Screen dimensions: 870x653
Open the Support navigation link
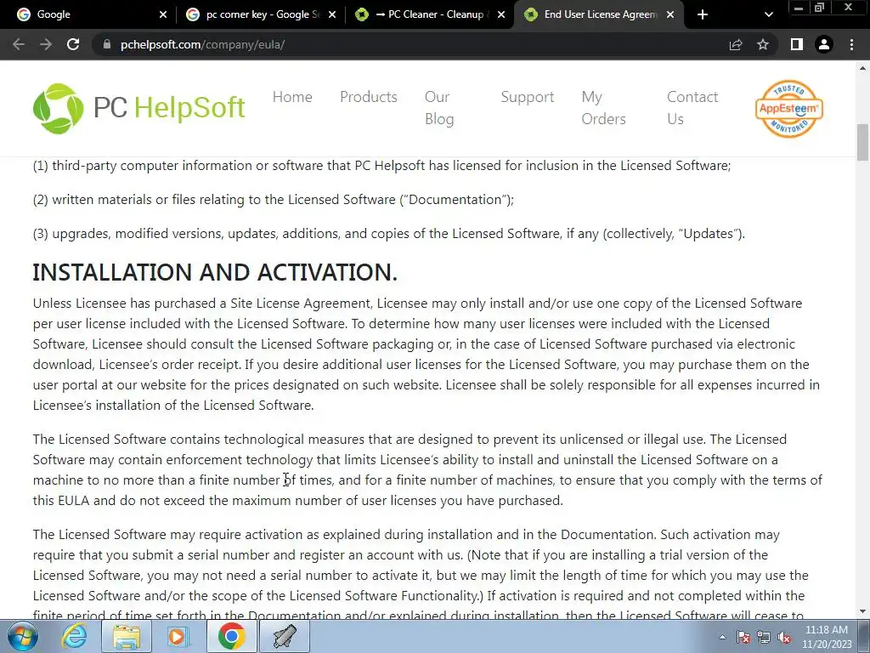(527, 97)
